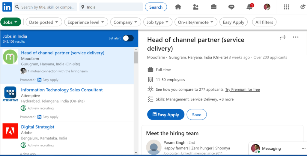Open Jobs briefcase icon in navbar
The width and height of the screenshot is (307, 156).
pyautogui.click(x=213, y=7)
